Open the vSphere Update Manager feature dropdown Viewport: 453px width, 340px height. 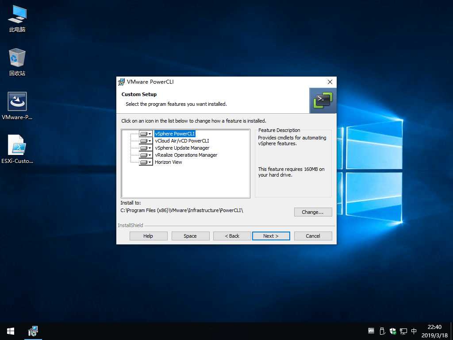coord(146,148)
